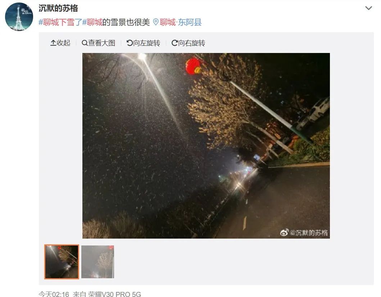Click the main snowy street photo
This screenshot has height=297, width=381.
tap(206, 146)
